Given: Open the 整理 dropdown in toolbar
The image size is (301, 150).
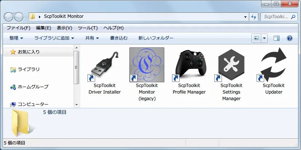Looking at the screenshot, I should 16,38.
